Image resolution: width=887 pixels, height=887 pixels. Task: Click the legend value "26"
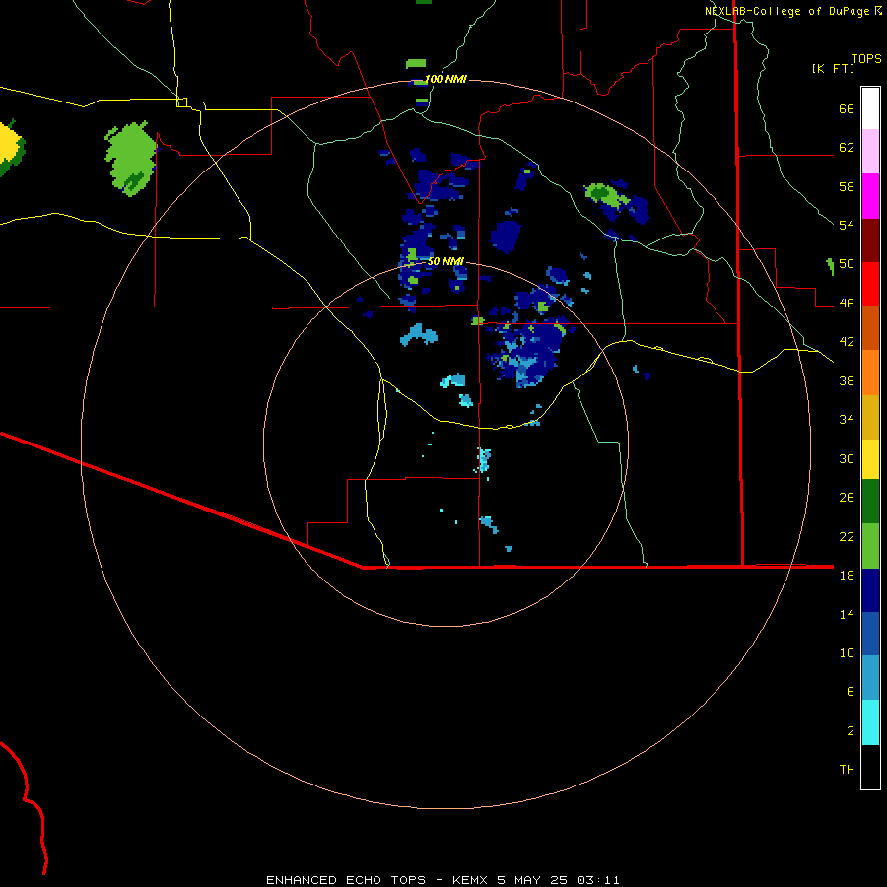tap(847, 498)
